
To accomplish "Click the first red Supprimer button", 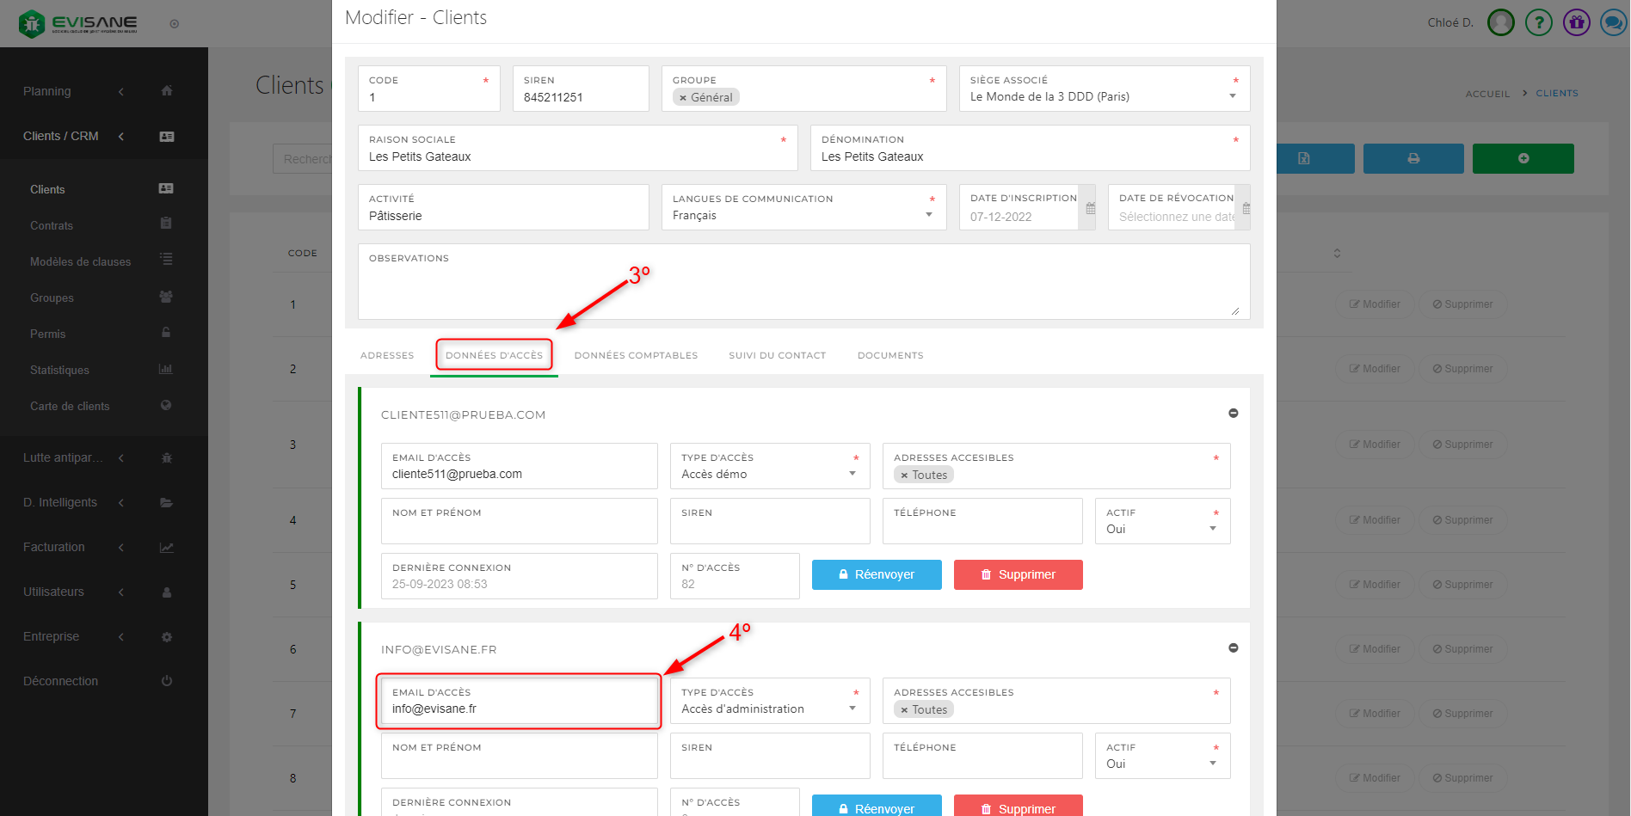I will pos(1018,574).
